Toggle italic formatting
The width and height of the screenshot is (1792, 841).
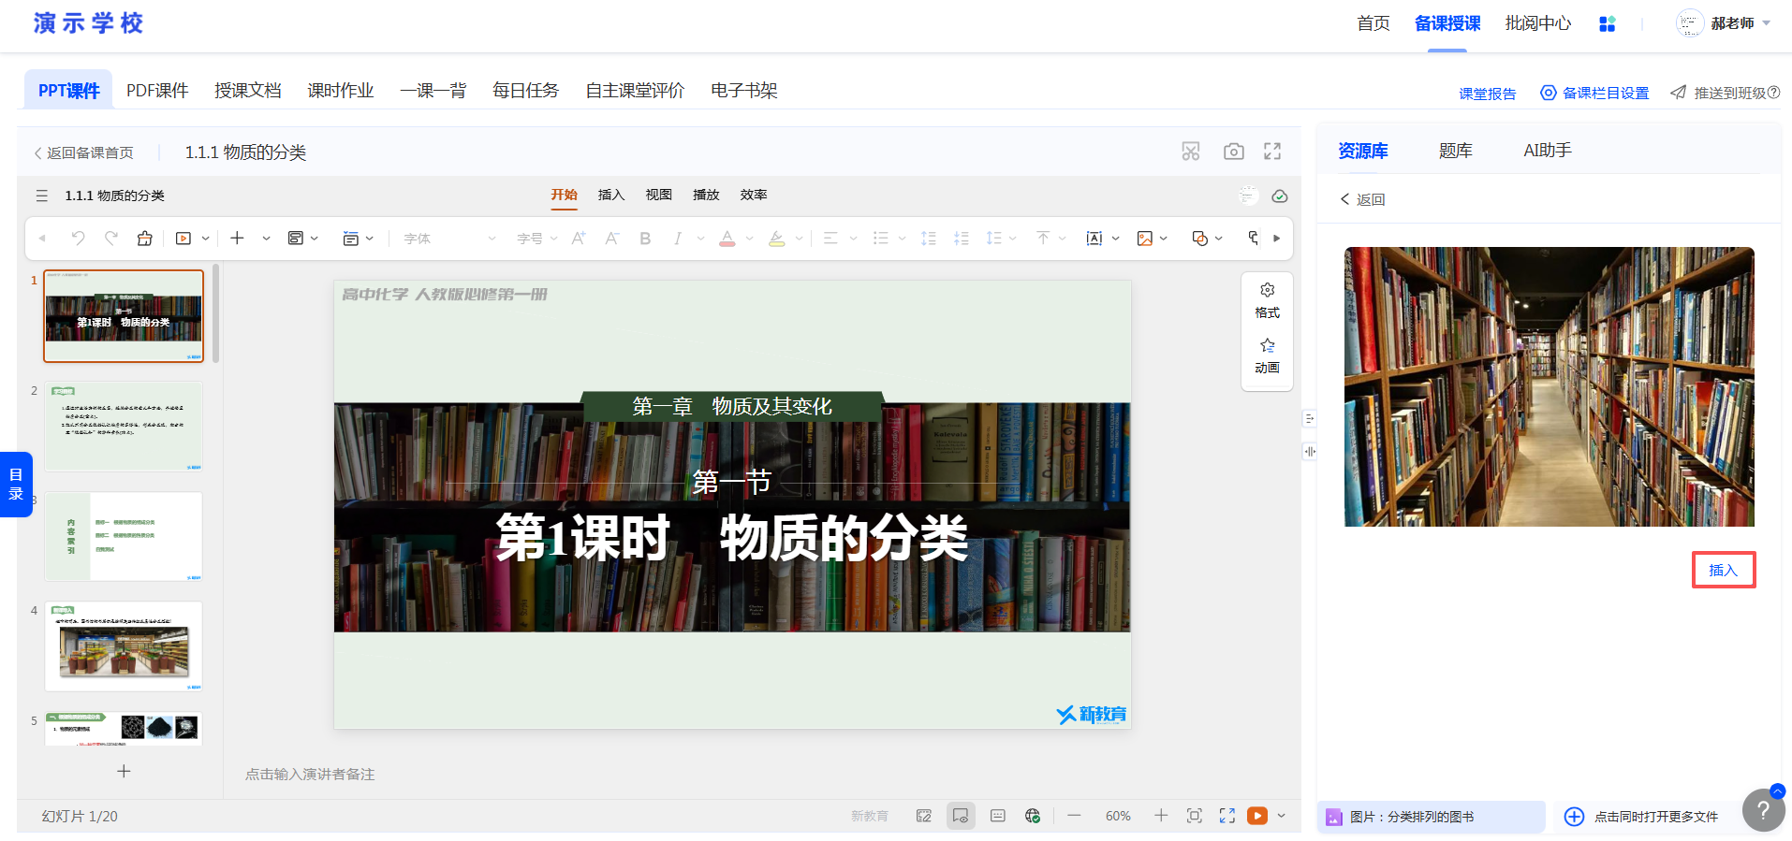677,239
